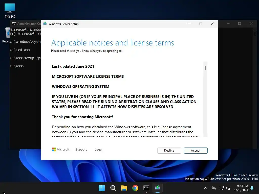Screen dimensions: 259x194
Task: Accept the license terms
Action: (x=196, y=151)
